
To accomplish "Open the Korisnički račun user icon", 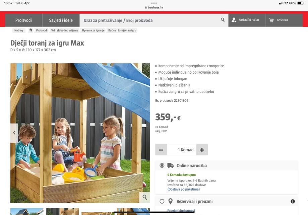I will pos(234,20).
